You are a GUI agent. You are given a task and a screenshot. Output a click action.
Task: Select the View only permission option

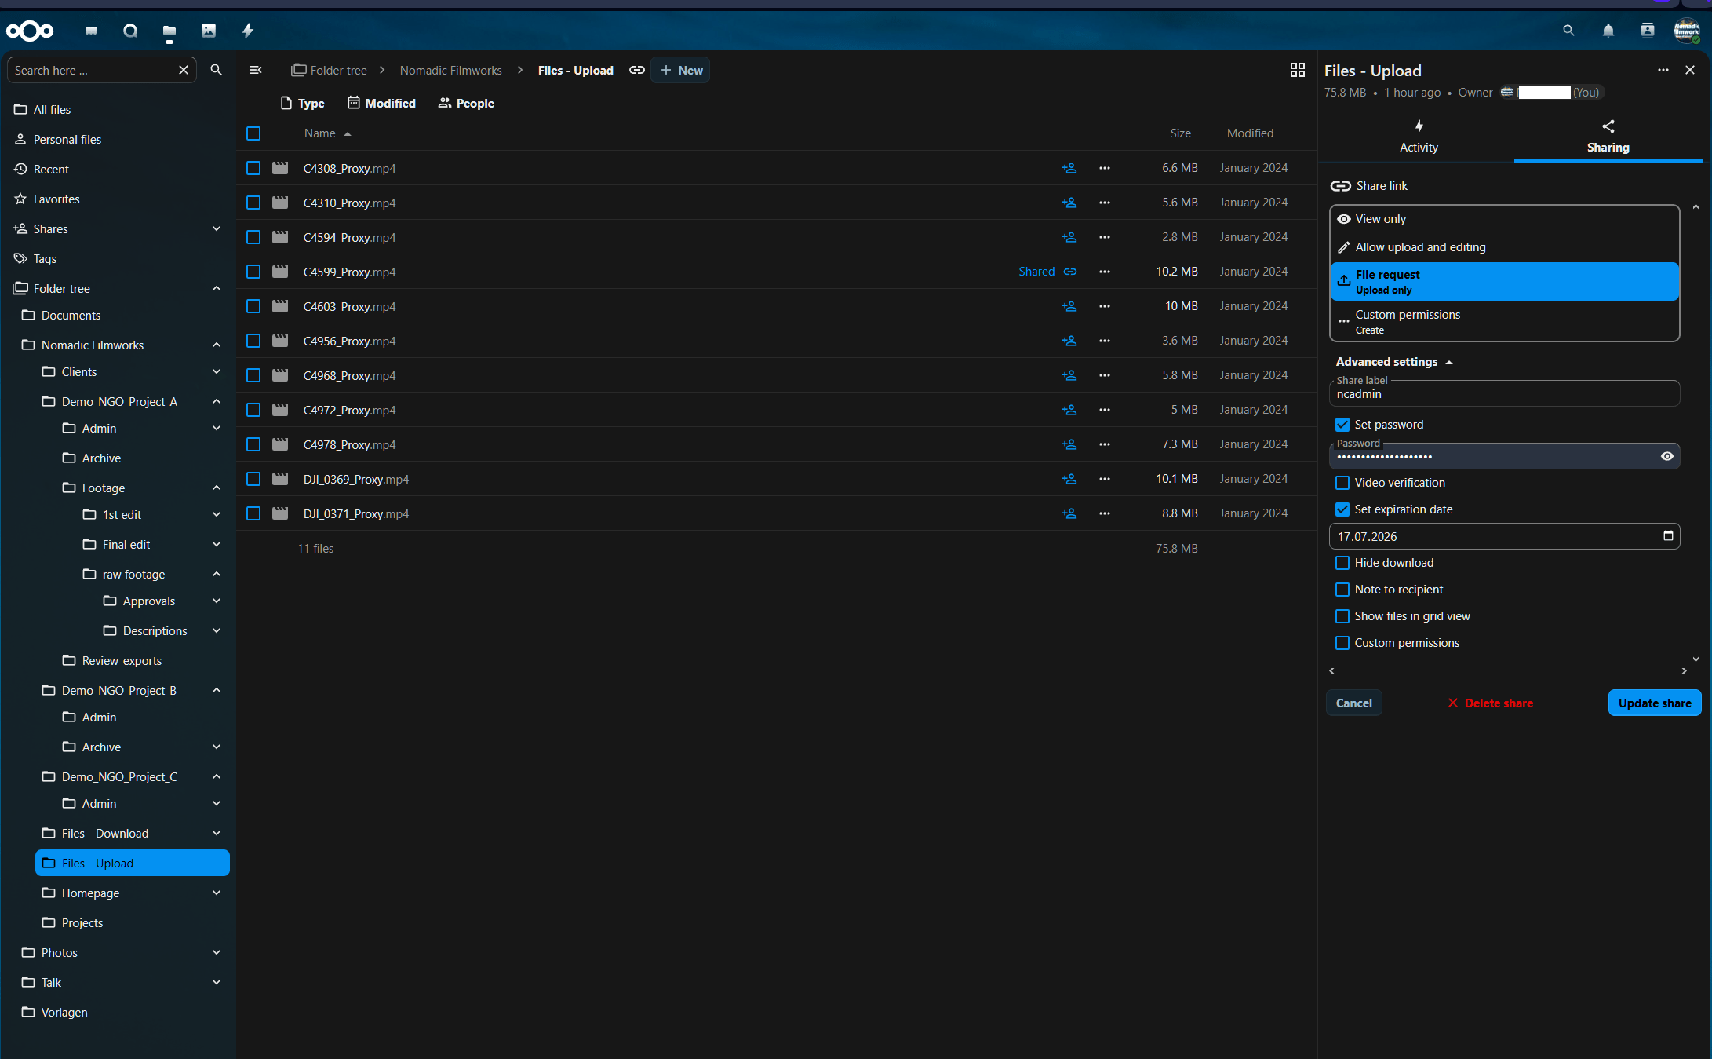(1380, 219)
